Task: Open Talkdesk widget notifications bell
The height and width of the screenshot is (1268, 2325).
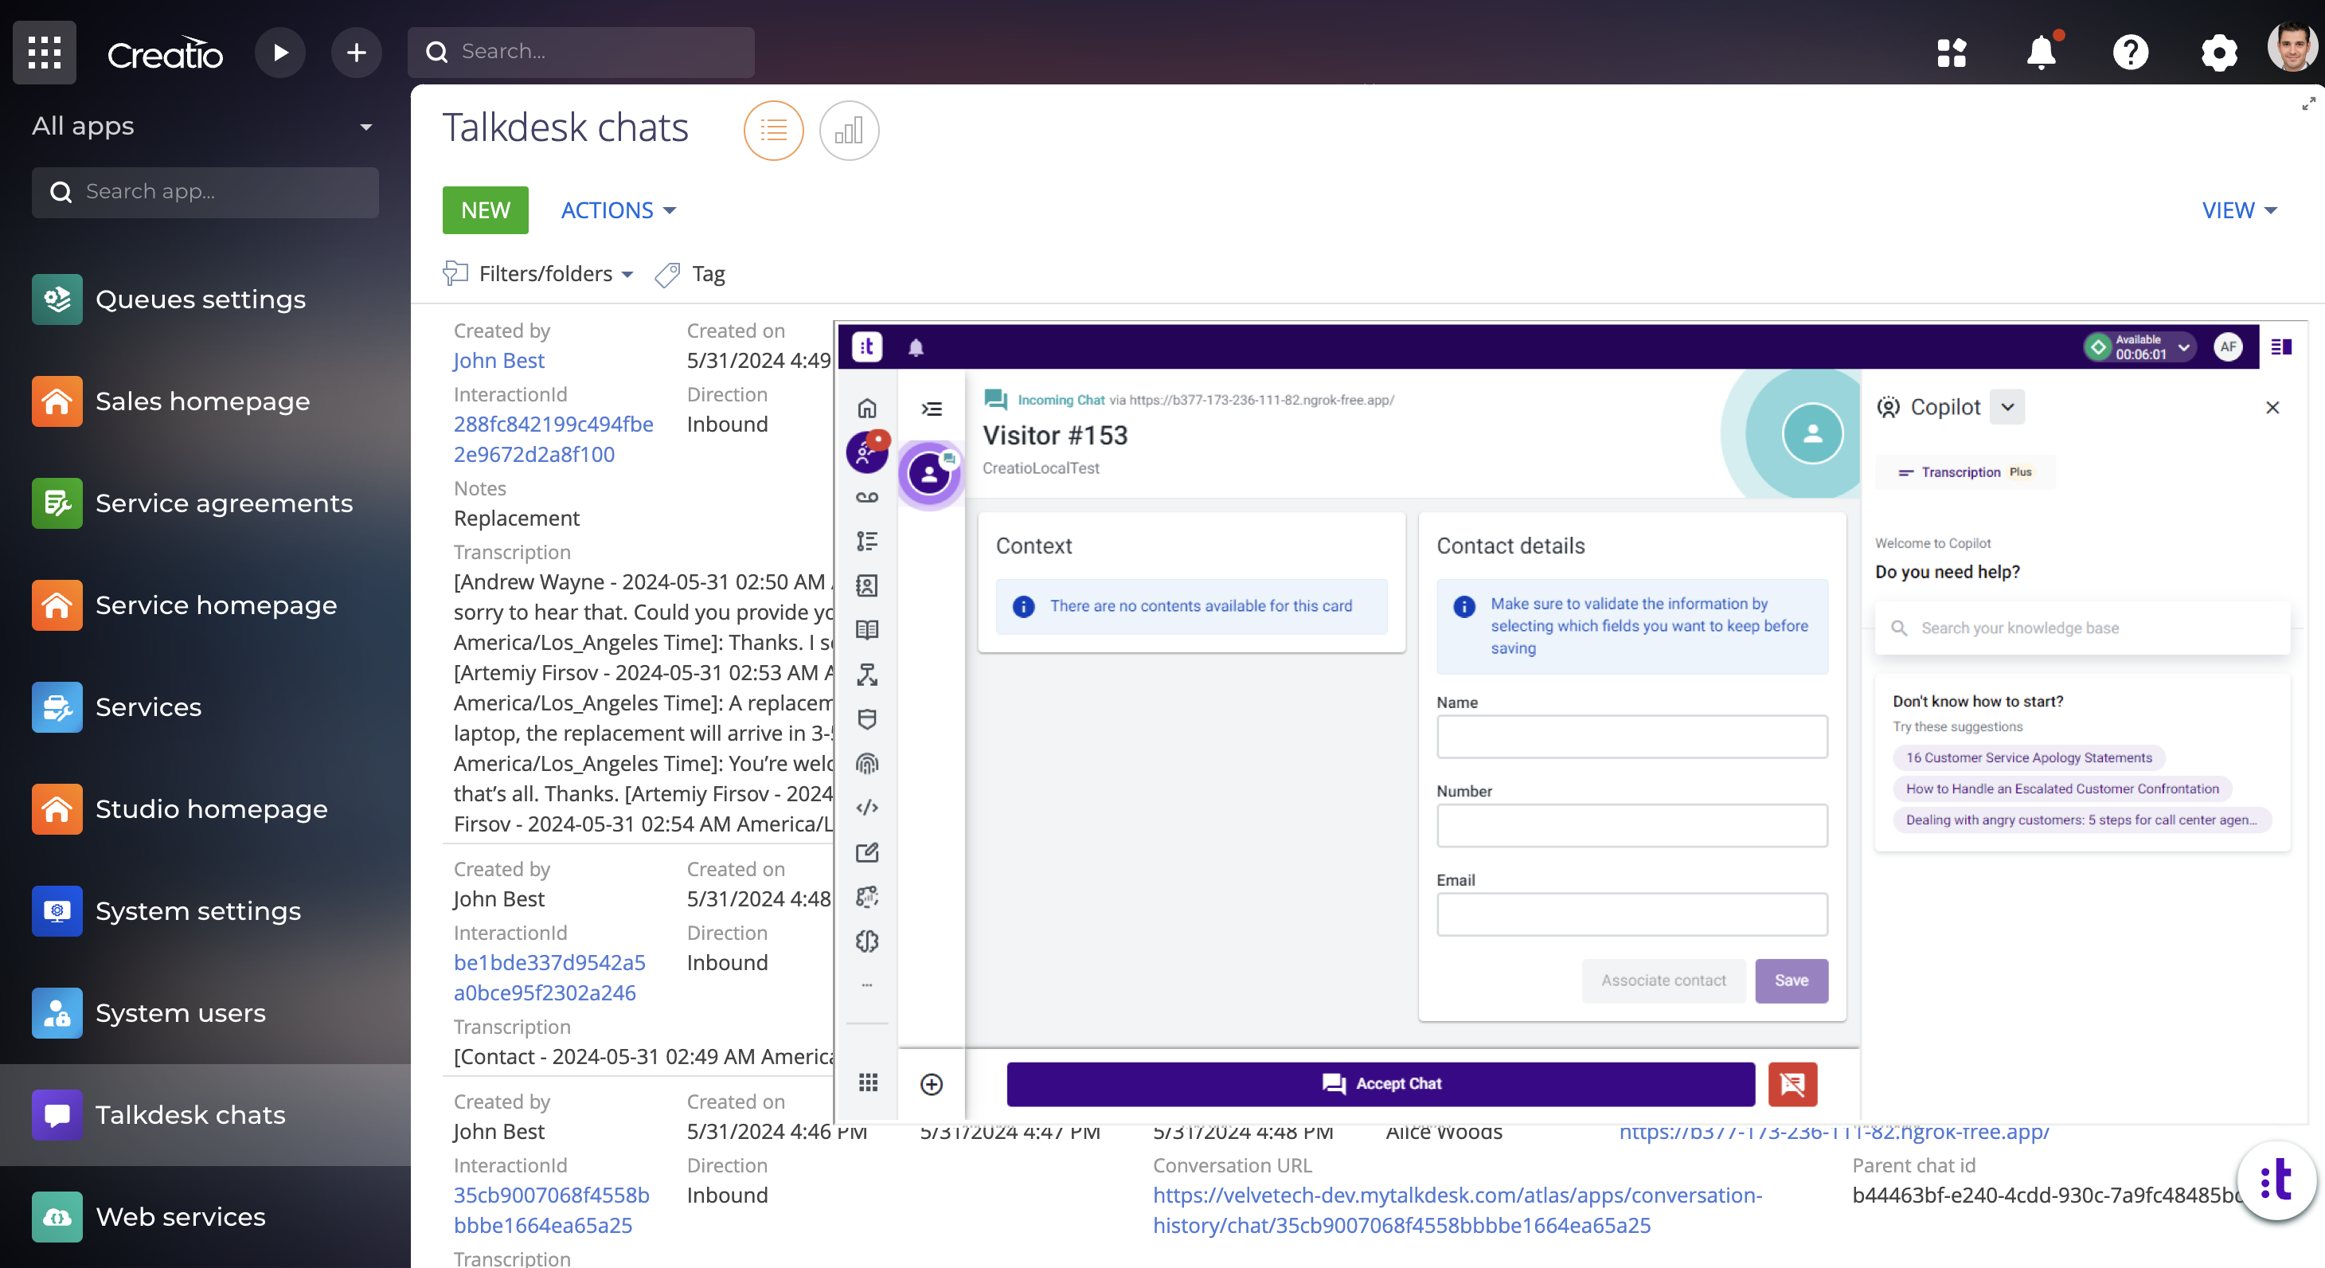Action: pos(916,348)
